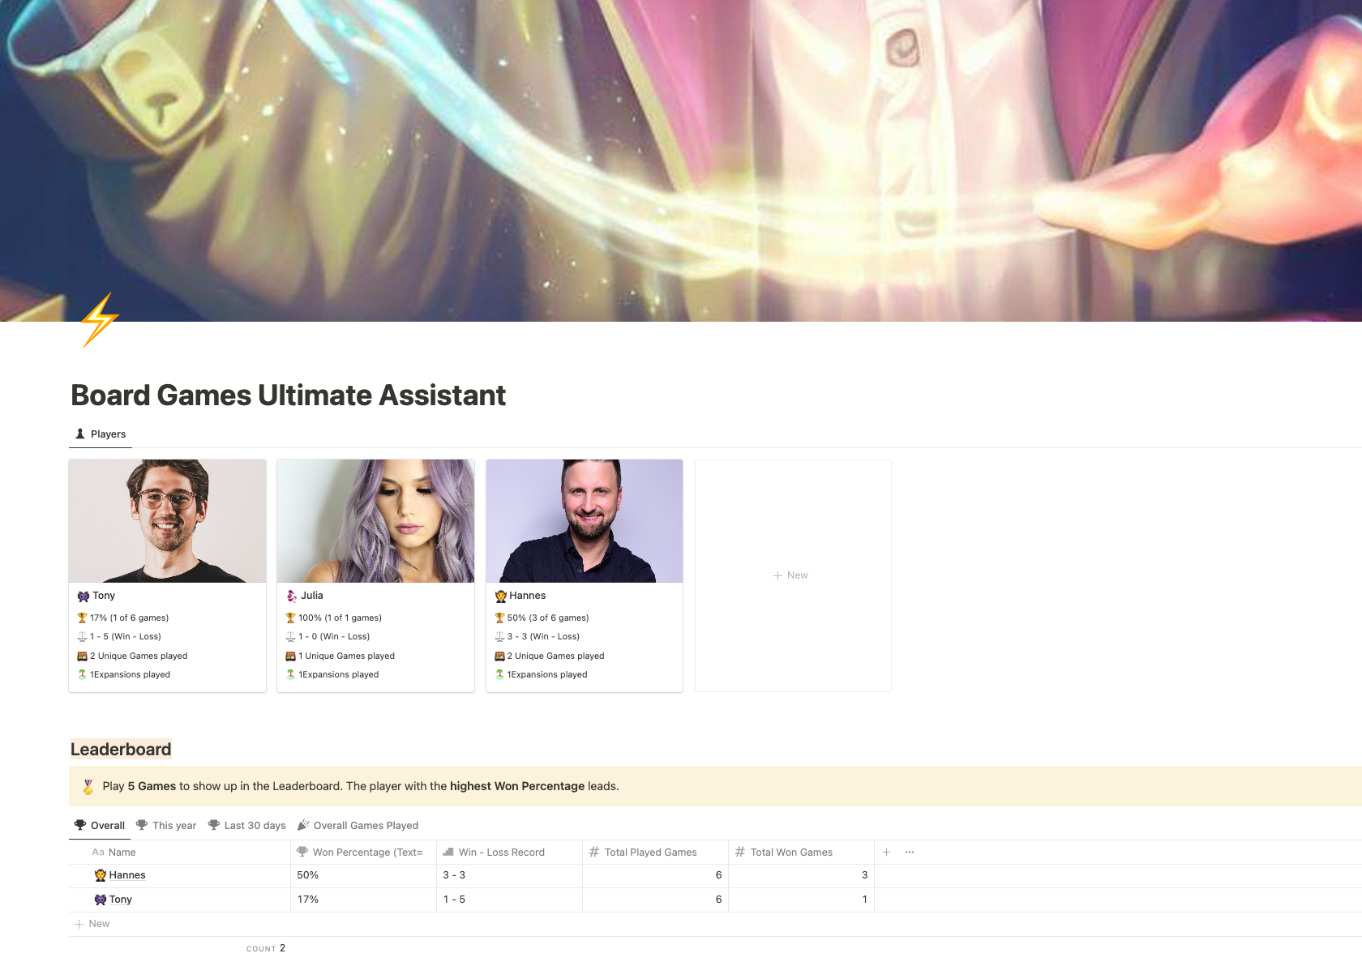Image resolution: width=1362 pixels, height=966 pixels.
Task: Click the Leaderboard heading
Action: (x=121, y=750)
